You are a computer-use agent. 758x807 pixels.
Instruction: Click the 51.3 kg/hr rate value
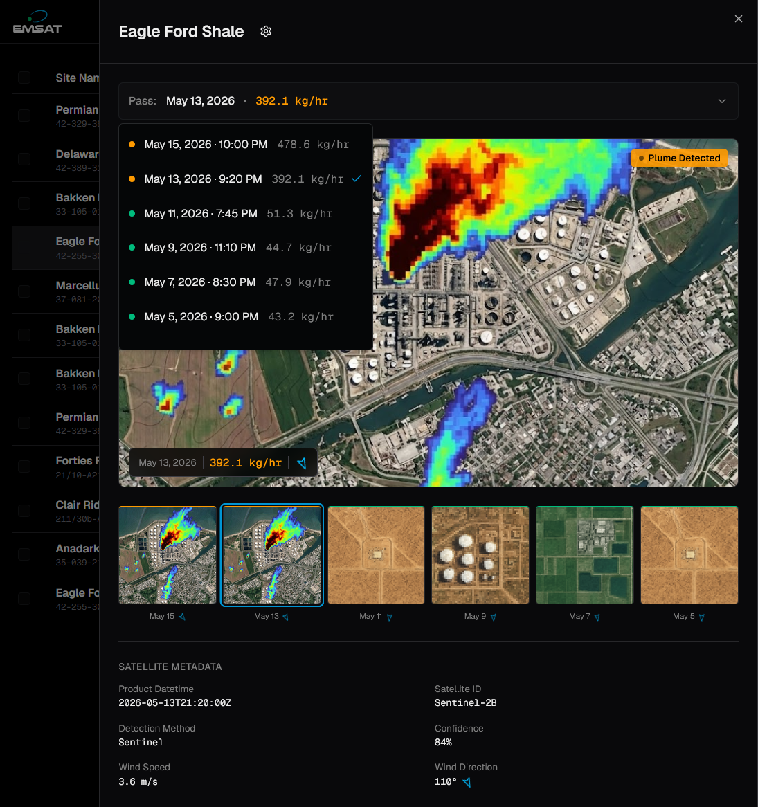pyautogui.click(x=300, y=214)
